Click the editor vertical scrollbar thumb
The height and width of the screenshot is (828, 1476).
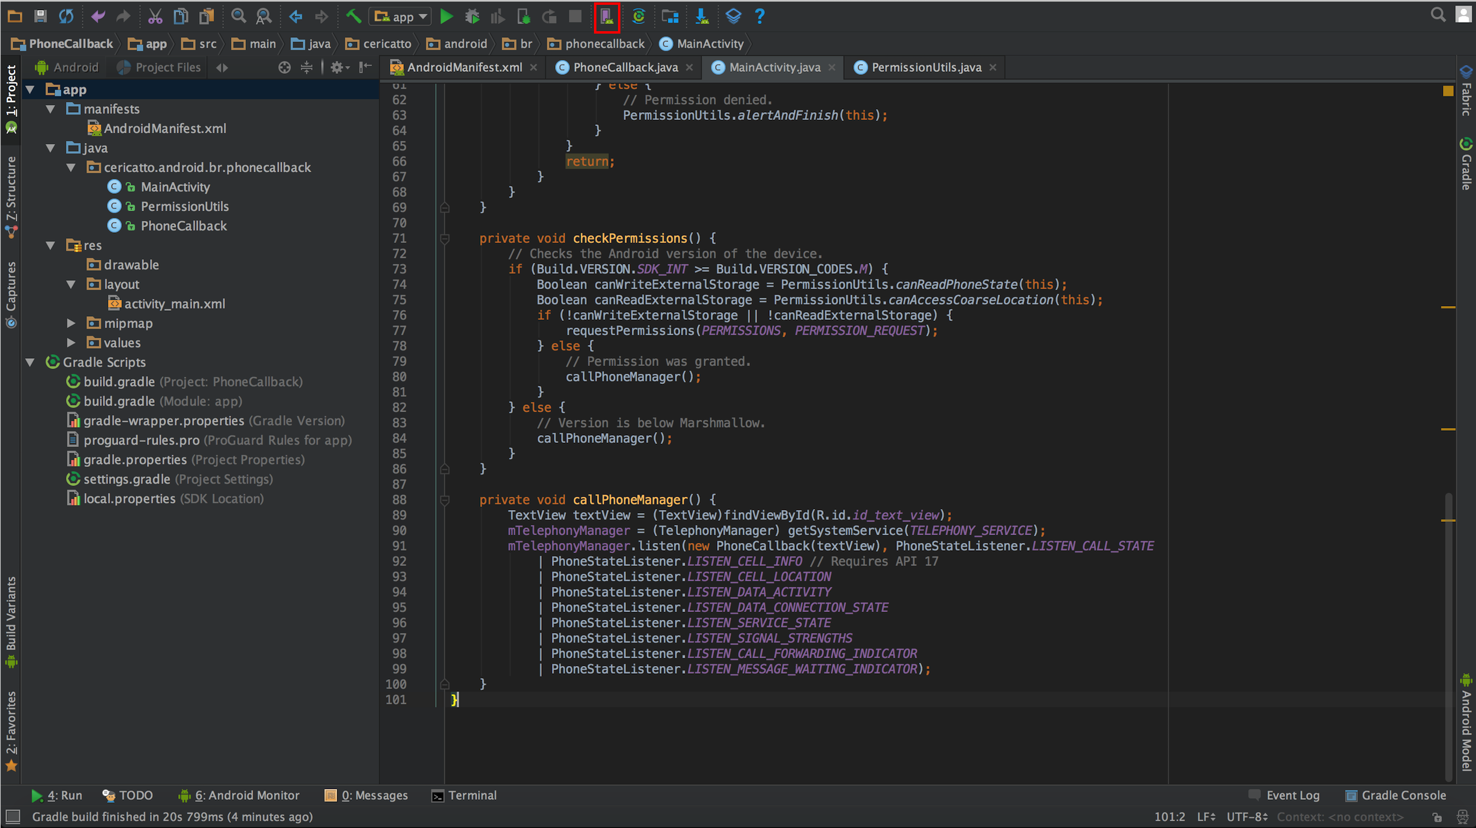[x=1448, y=636]
